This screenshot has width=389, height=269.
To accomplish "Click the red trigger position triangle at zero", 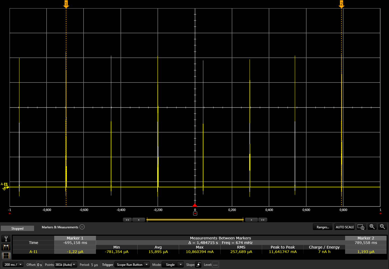I will click(x=195, y=205).
